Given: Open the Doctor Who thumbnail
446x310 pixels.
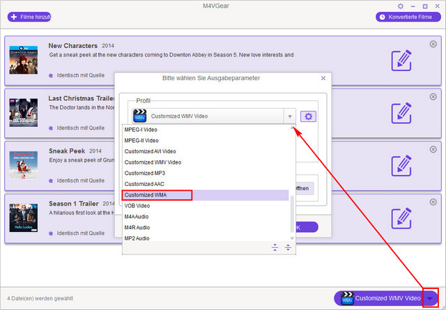Looking at the screenshot, I should [x=23, y=113].
